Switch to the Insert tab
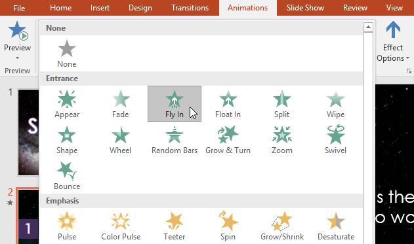Image resolution: width=414 pixels, height=244 pixels. tap(100, 8)
